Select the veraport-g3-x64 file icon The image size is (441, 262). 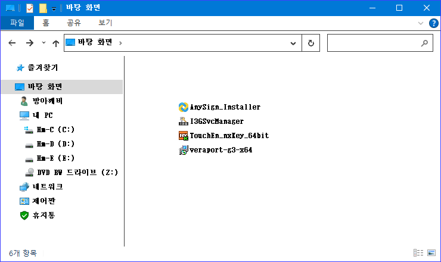click(x=184, y=150)
